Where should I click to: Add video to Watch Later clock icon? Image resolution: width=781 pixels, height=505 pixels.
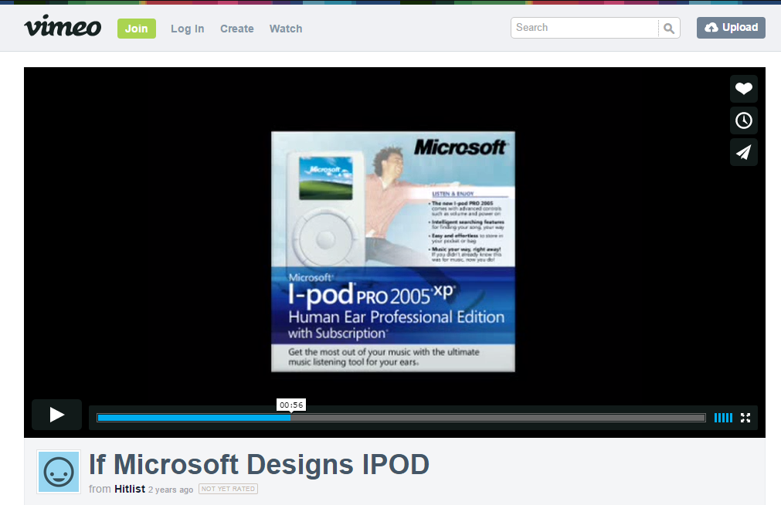point(744,120)
